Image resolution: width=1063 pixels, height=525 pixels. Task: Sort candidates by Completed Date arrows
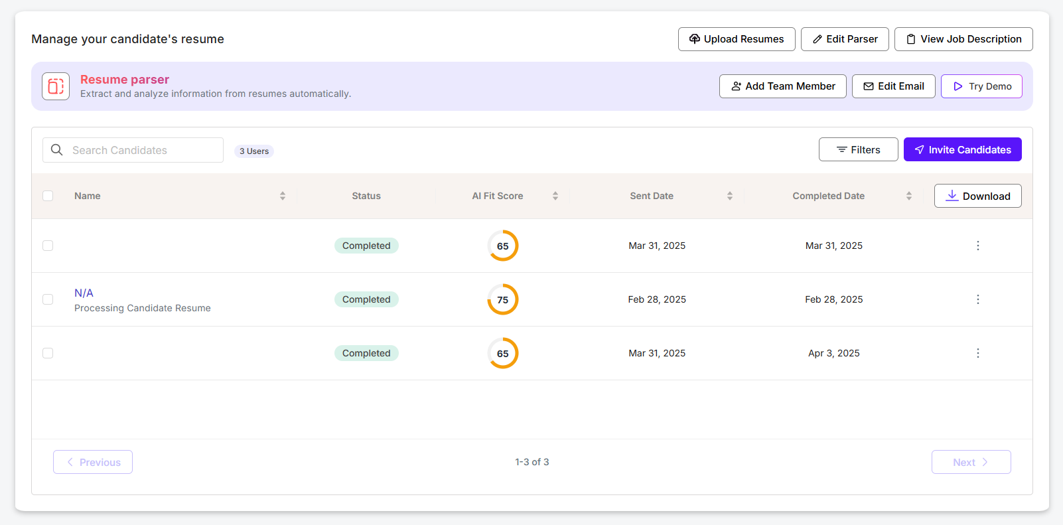click(x=909, y=196)
